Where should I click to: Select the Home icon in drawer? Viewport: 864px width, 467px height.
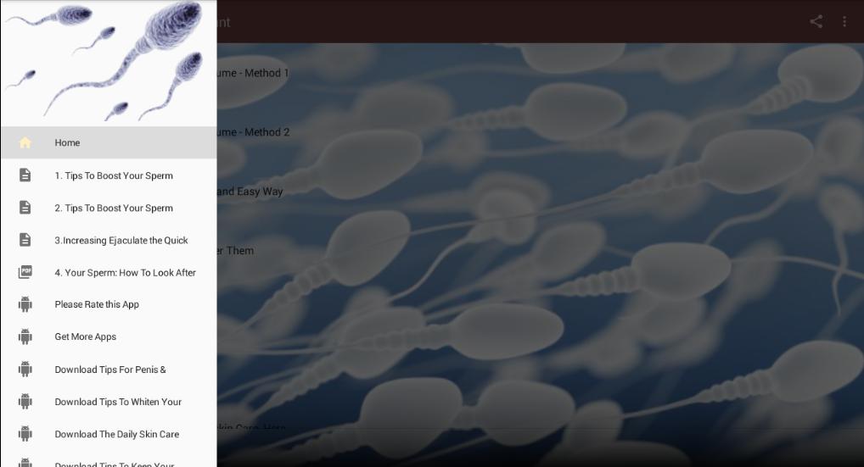pos(25,143)
